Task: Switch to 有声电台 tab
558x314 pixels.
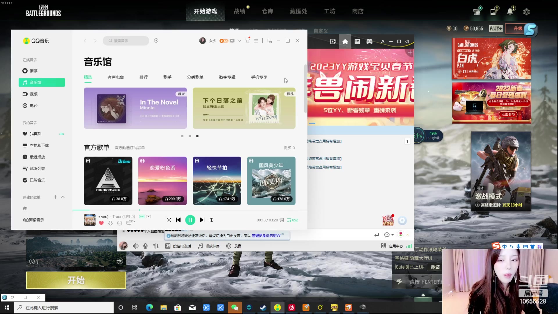Action: 116,77
